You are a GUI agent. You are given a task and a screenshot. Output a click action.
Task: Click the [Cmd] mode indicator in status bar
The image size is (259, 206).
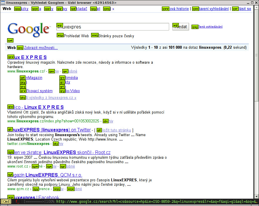coord(6,202)
